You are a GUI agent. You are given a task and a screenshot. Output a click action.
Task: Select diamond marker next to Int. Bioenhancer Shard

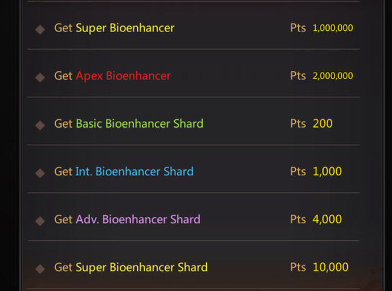(x=40, y=172)
